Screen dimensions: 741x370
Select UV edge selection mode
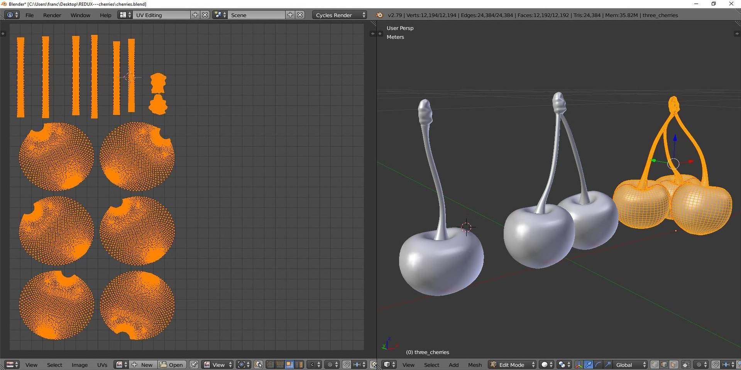point(280,365)
